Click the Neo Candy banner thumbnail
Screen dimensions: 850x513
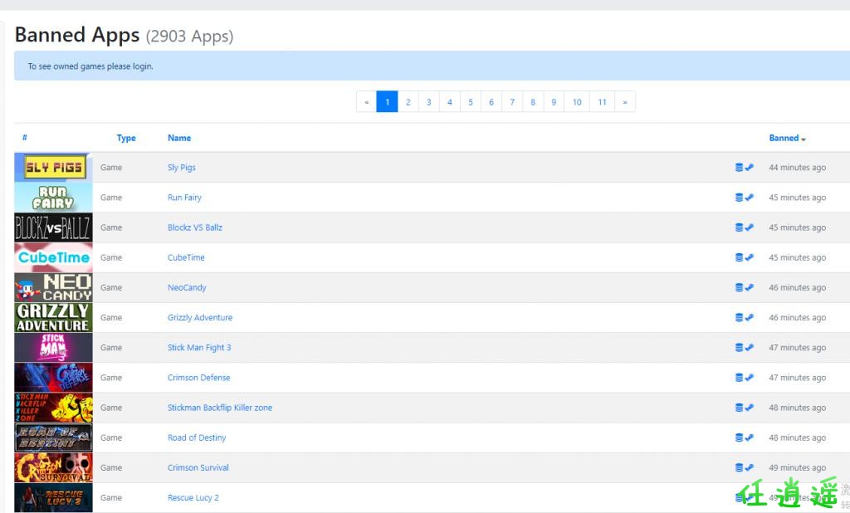53,287
